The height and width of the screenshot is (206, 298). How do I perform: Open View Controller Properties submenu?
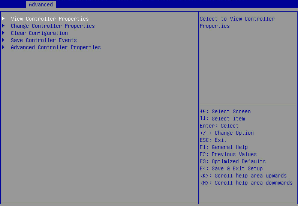(50, 19)
